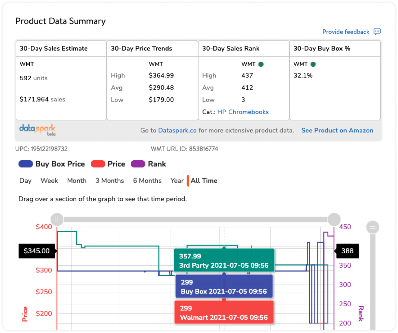Viewport: 398px width, 333px height.
Task: Select the Month time range tab
Action: (x=77, y=181)
